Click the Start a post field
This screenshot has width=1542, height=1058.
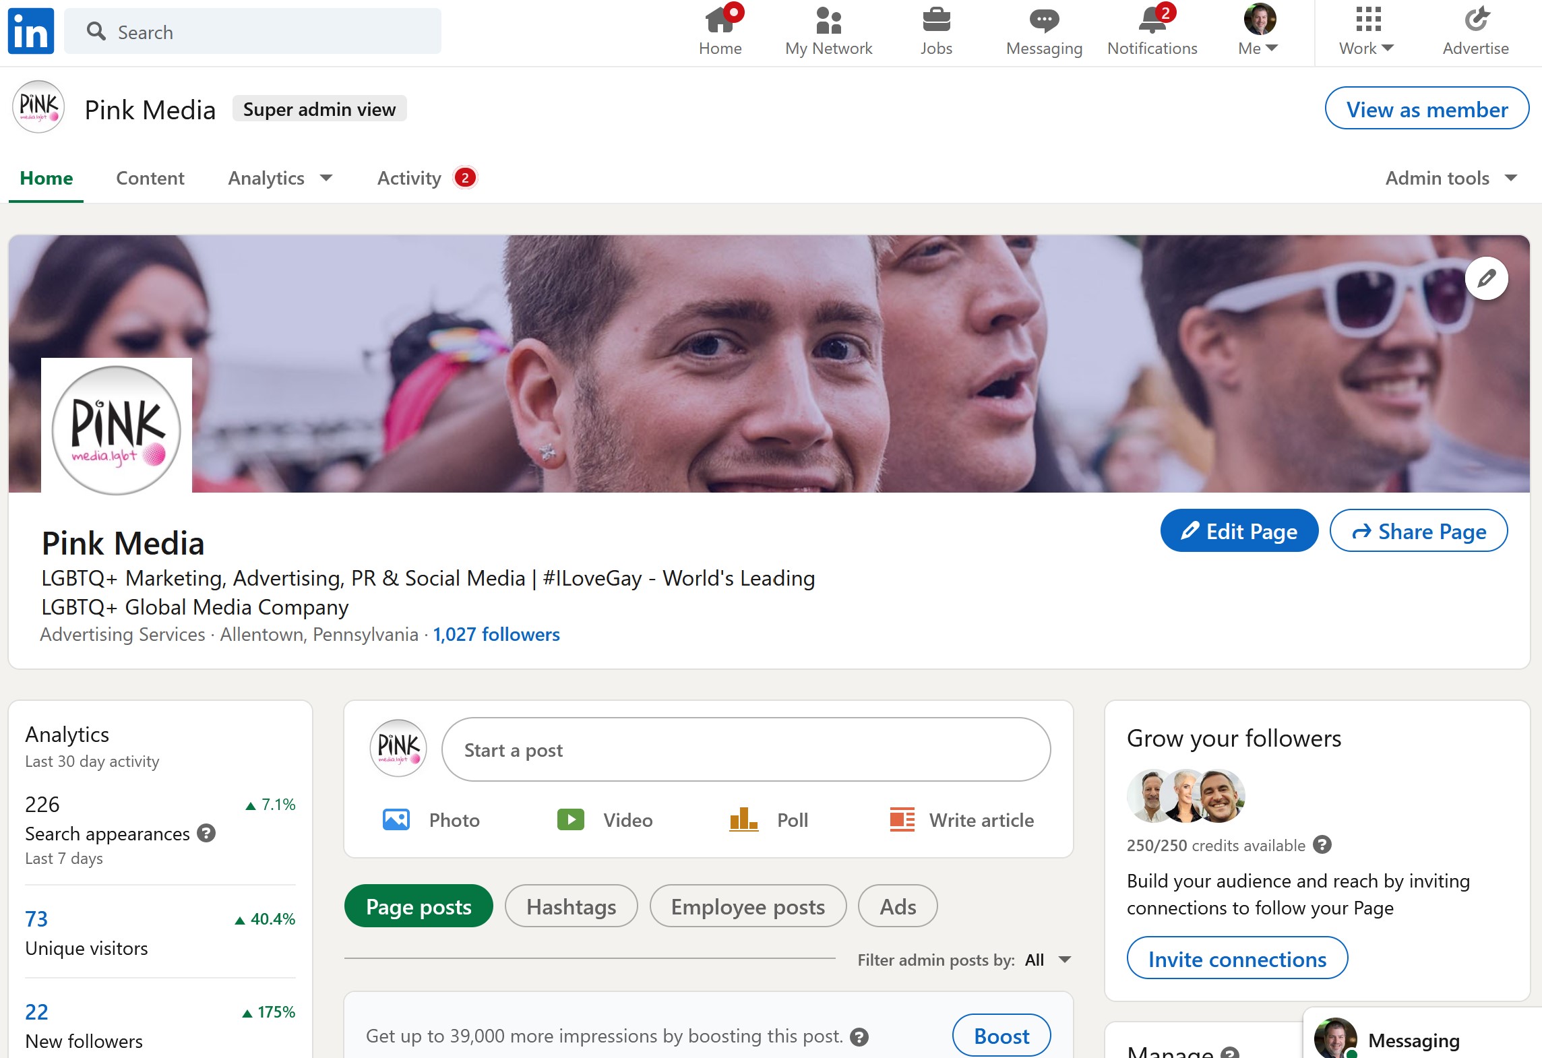click(x=746, y=749)
